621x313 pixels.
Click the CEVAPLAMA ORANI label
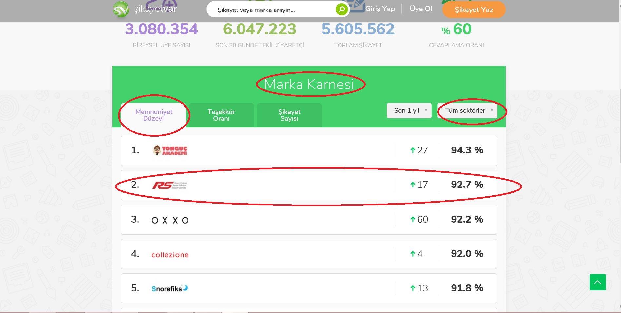click(x=456, y=45)
